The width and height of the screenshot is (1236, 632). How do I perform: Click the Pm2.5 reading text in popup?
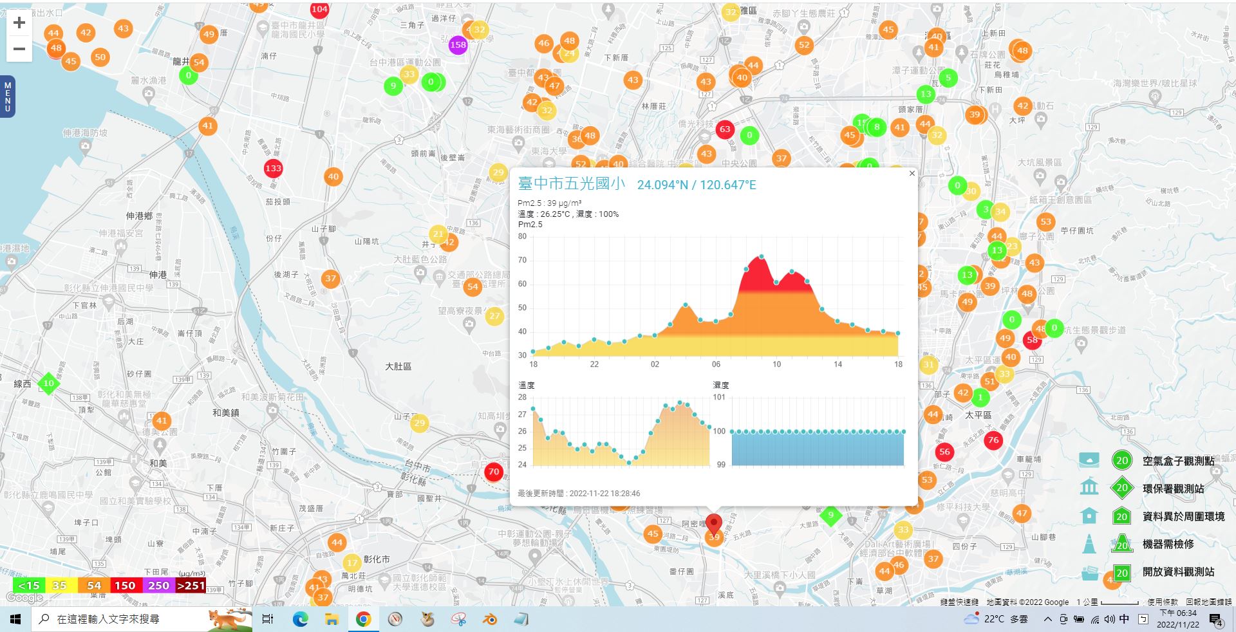(550, 203)
